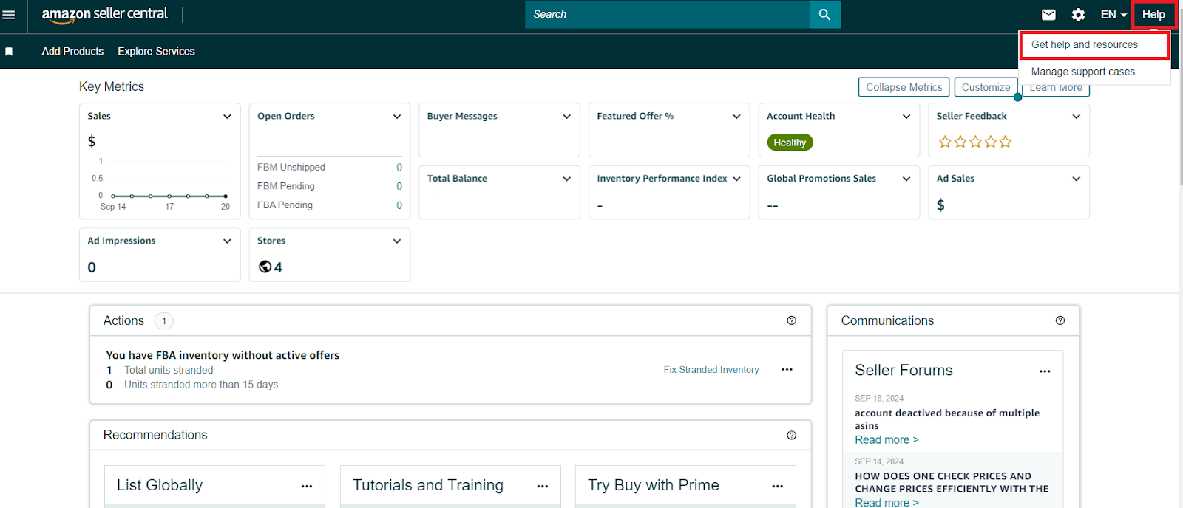Image resolution: width=1183 pixels, height=508 pixels.
Task: Click the Collapse Metrics button
Action: point(904,87)
